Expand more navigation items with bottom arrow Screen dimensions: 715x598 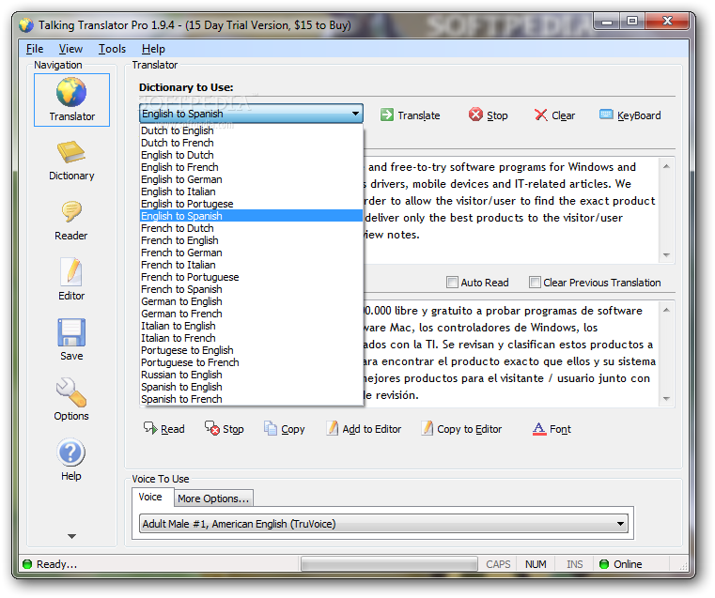pos(71,537)
